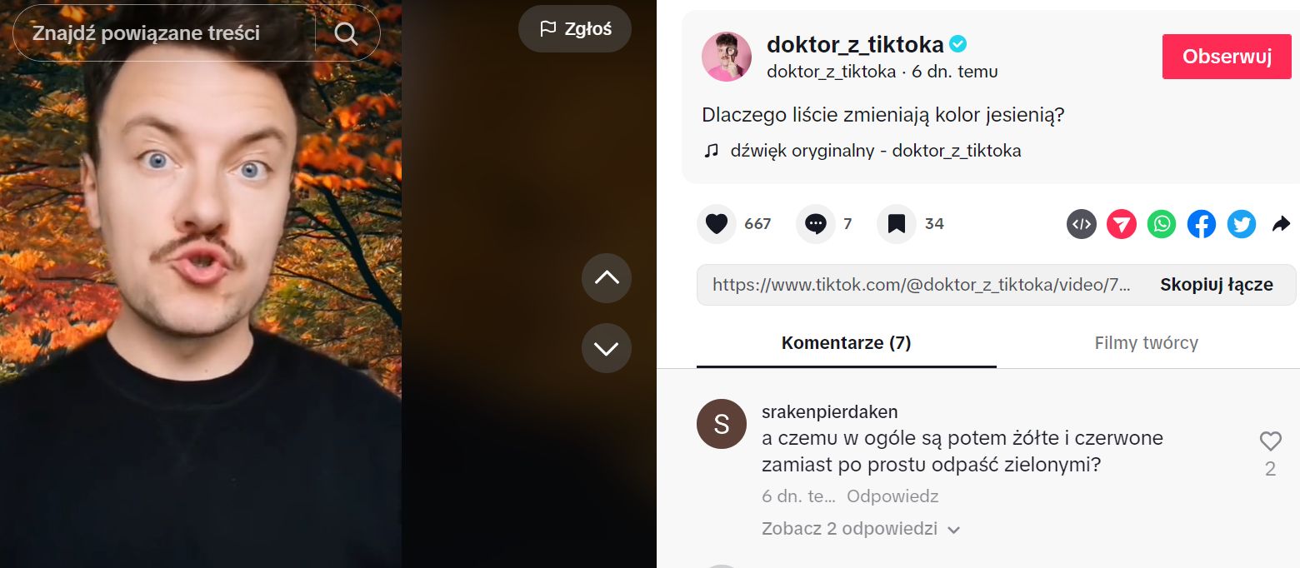Like the srakenpierdaken comment
1300x568 pixels.
(1270, 441)
